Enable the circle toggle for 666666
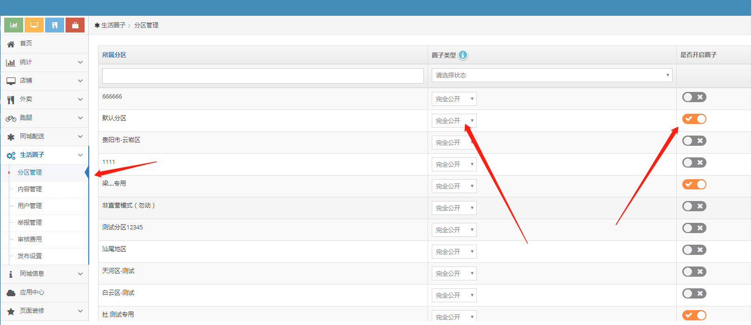752x325 pixels. point(694,97)
